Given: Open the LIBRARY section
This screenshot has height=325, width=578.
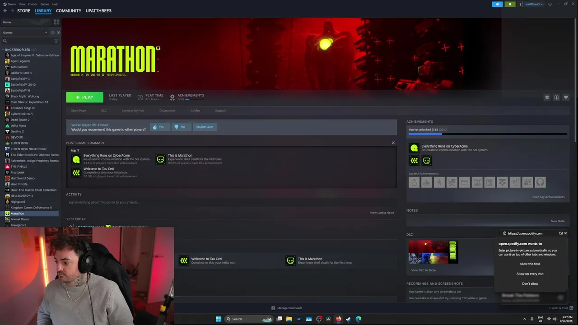Looking at the screenshot, I should pos(43,10).
